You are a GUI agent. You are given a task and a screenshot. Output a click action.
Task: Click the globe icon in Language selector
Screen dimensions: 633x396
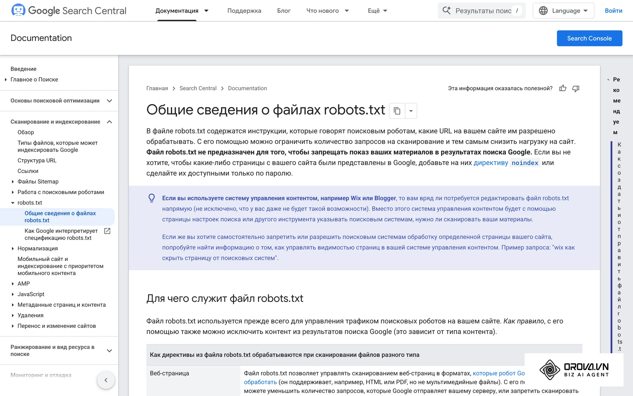(543, 11)
